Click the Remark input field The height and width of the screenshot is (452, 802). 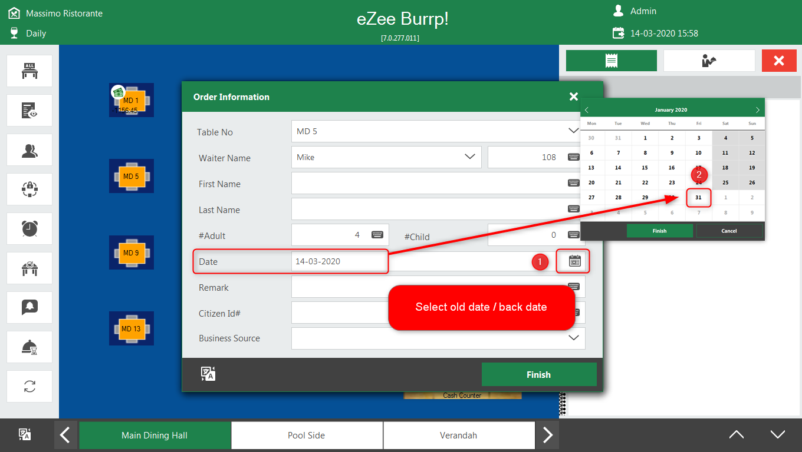pyautogui.click(x=438, y=287)
